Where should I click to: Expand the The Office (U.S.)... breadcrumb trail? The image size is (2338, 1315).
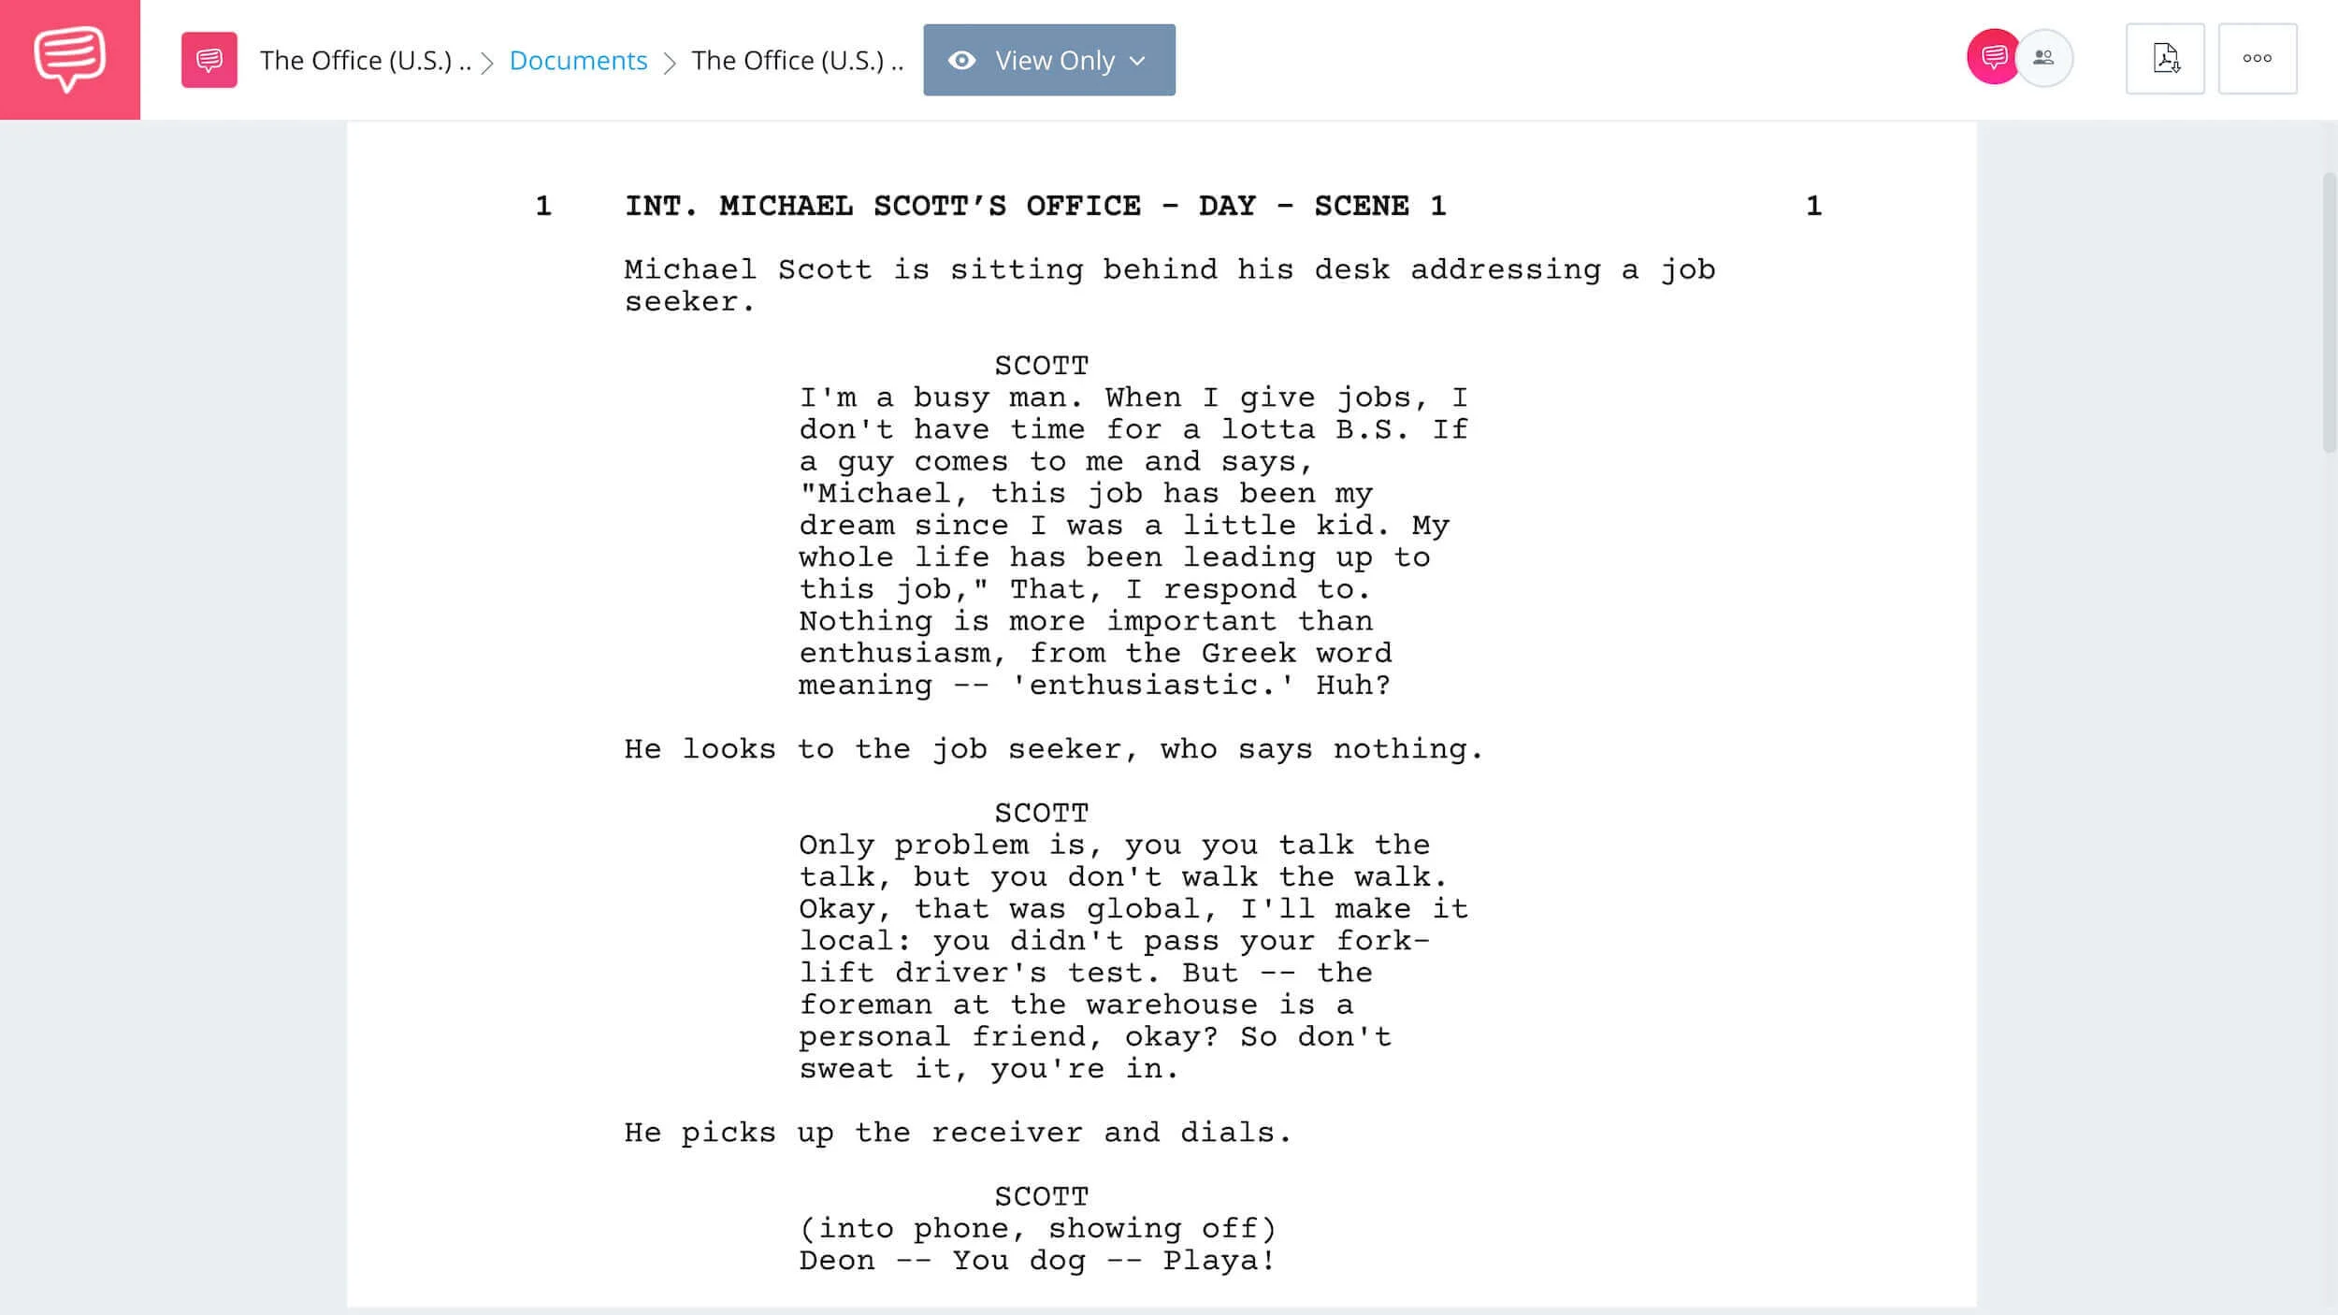[365, 60]
